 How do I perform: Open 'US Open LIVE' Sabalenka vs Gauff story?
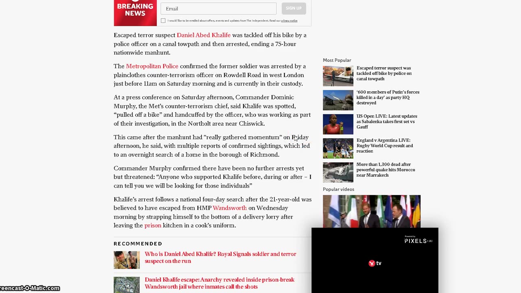pyautogui.click(x=387, y=121)
